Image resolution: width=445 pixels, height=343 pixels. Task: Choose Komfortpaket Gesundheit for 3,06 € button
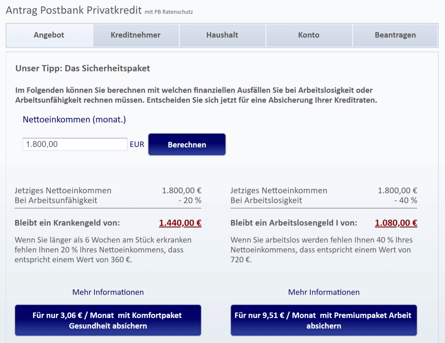[108, 320]
